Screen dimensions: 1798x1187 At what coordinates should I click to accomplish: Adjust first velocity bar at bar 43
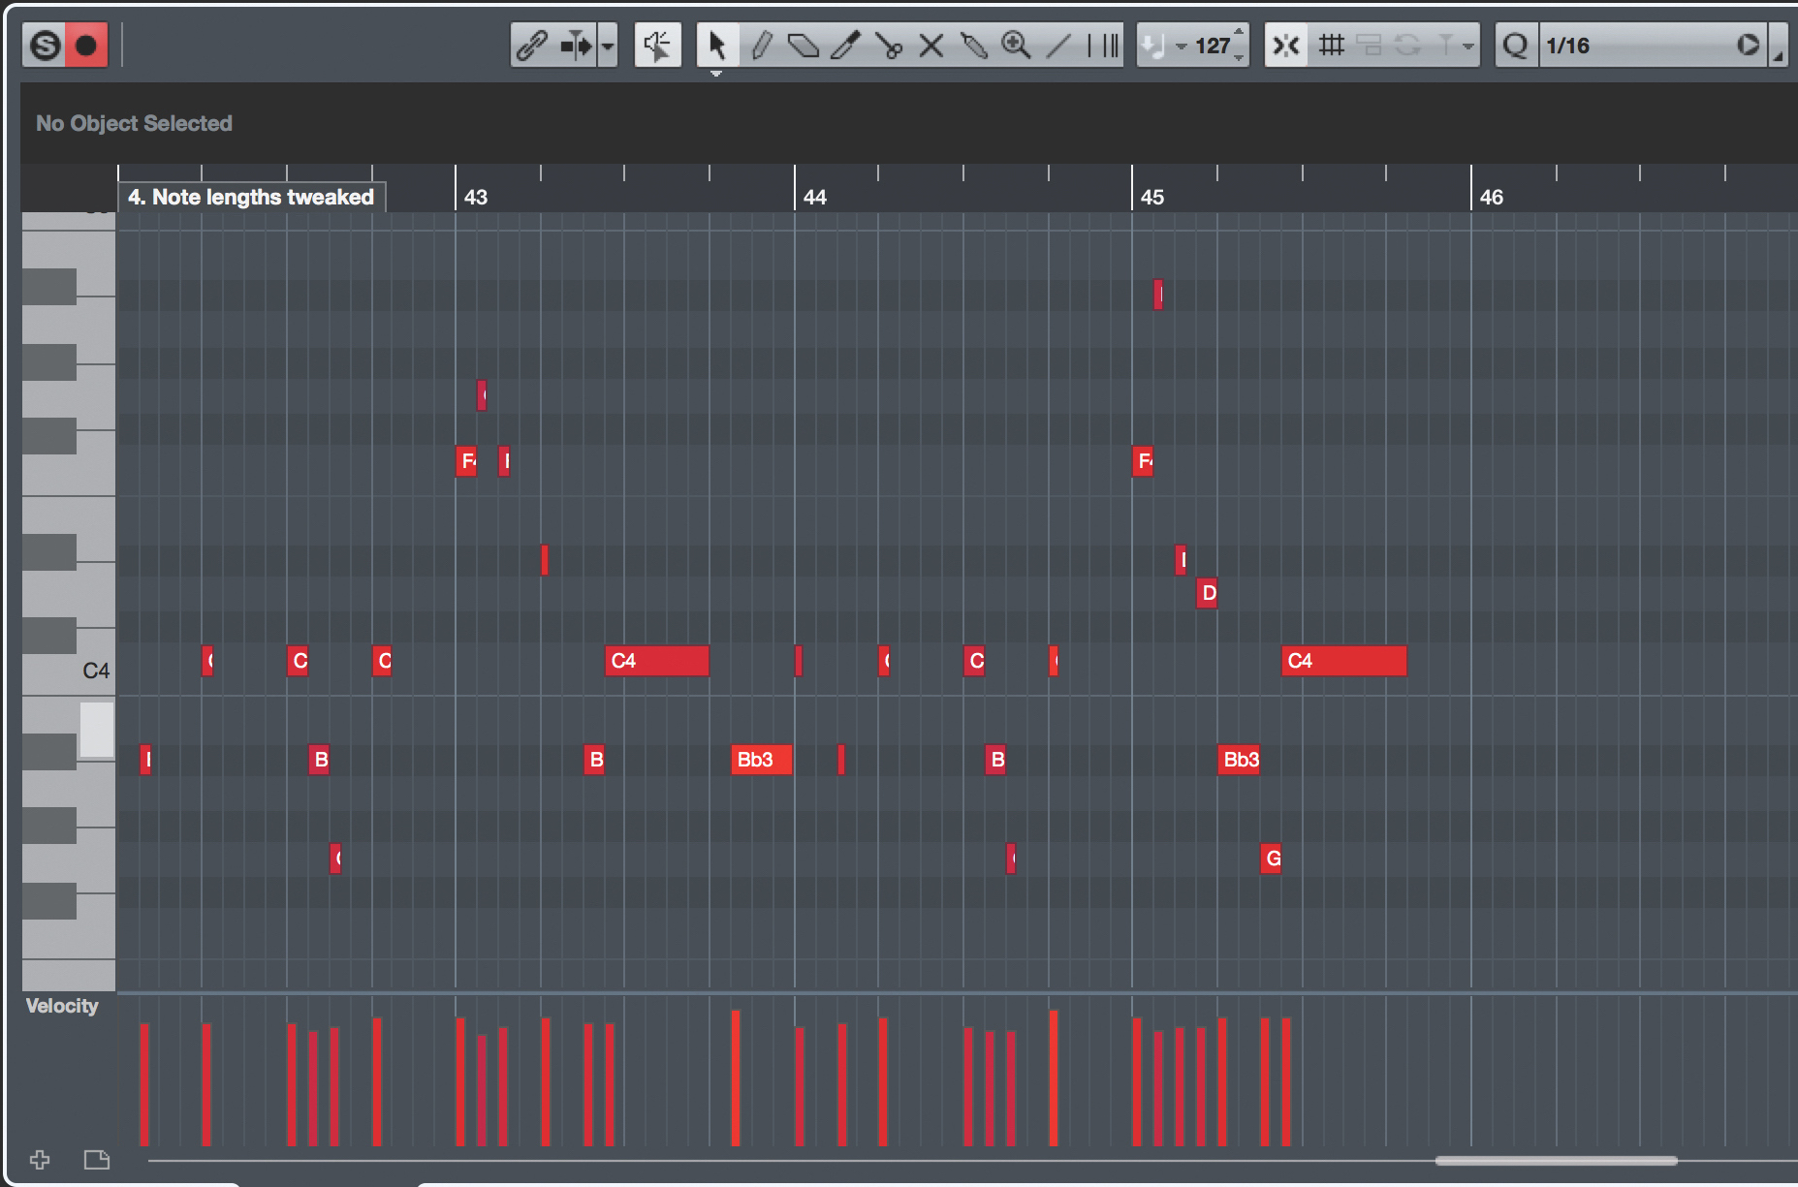click(460, 1081)
